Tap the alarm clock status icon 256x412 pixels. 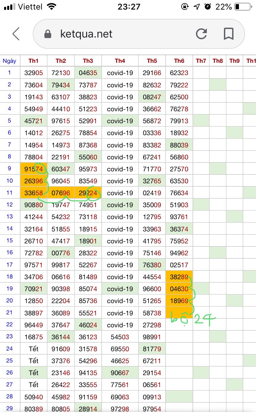[x=207, y=7]
